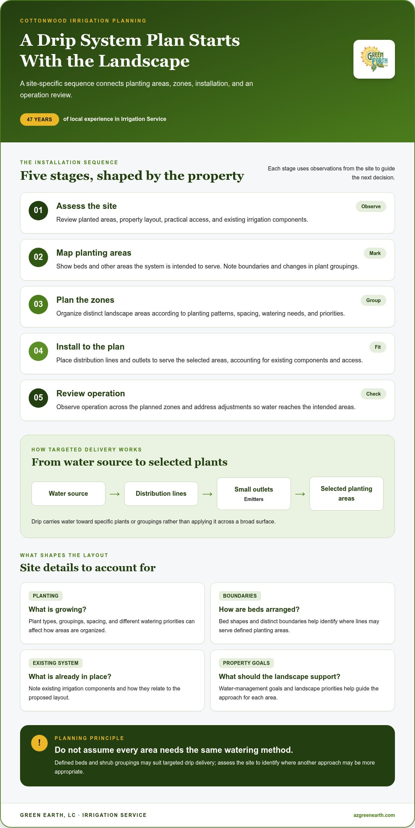This screenshot has width=415, height=828.
Task: Select the Small outlets Emitters box
Action: [x=254, y=494]
